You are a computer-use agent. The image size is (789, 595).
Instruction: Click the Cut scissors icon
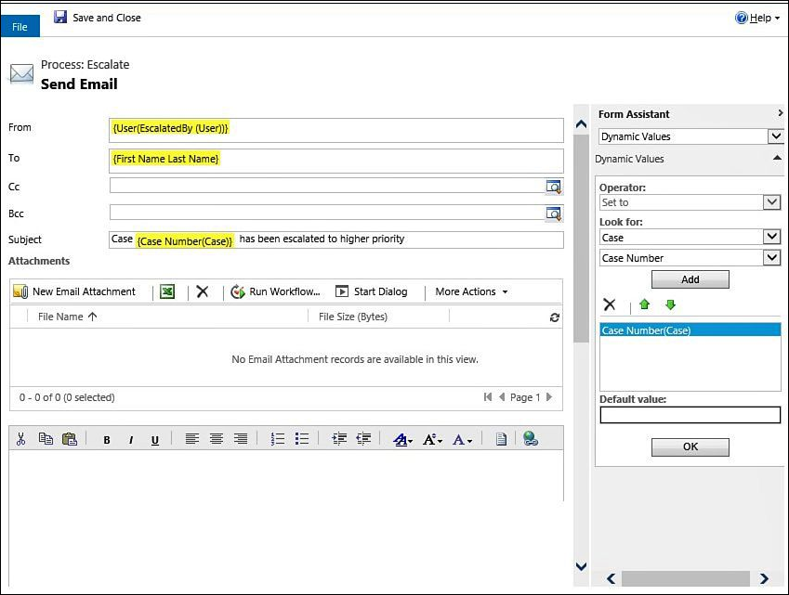[20, 439]
